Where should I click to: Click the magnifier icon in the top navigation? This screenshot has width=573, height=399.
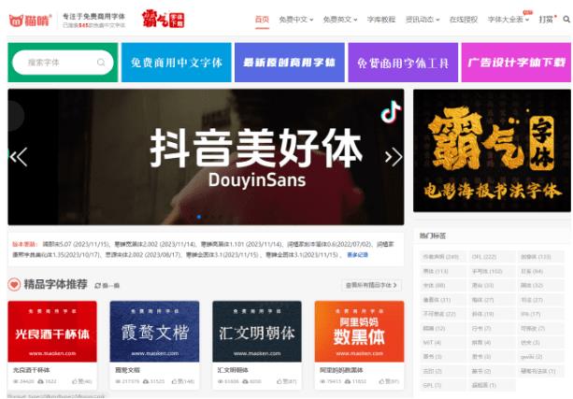coord(566,20)
